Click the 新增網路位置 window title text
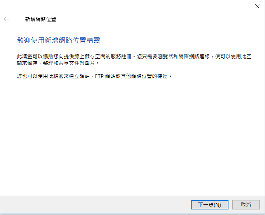 (x=41, y=19)
